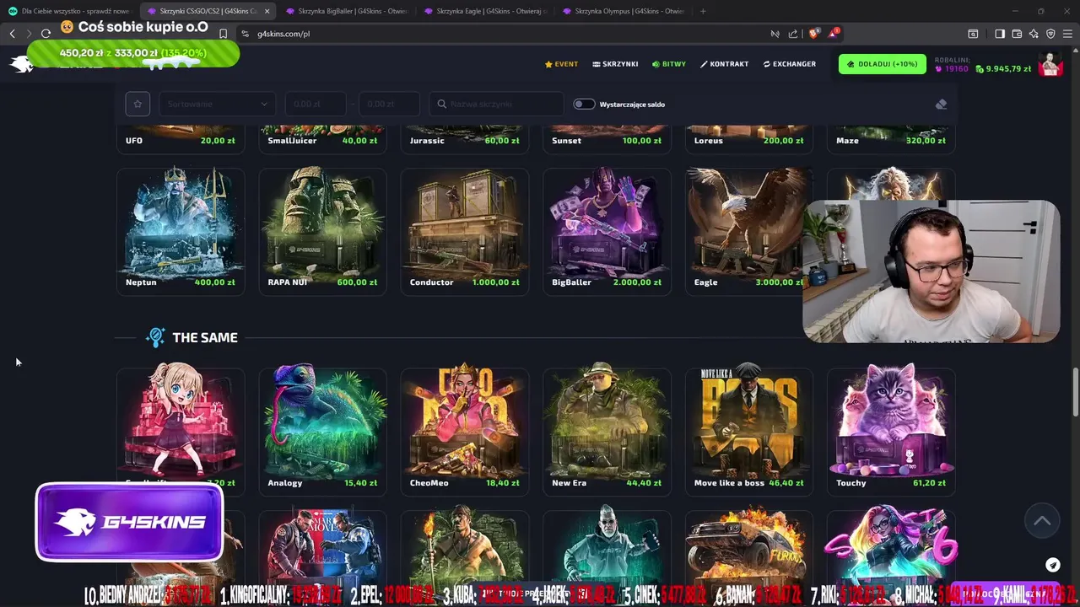Toggle the browser sidebar panel icon
Viewport: 1080px width, 607px height.
[x=1000, y=34]
